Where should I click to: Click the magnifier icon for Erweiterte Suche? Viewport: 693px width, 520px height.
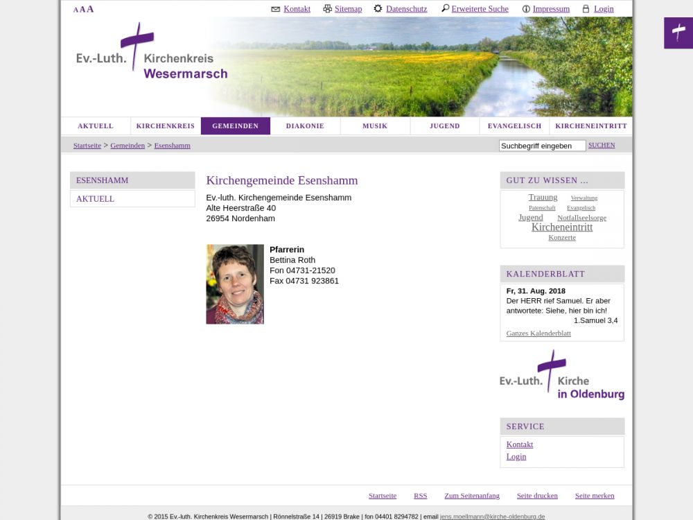(445, 9)
